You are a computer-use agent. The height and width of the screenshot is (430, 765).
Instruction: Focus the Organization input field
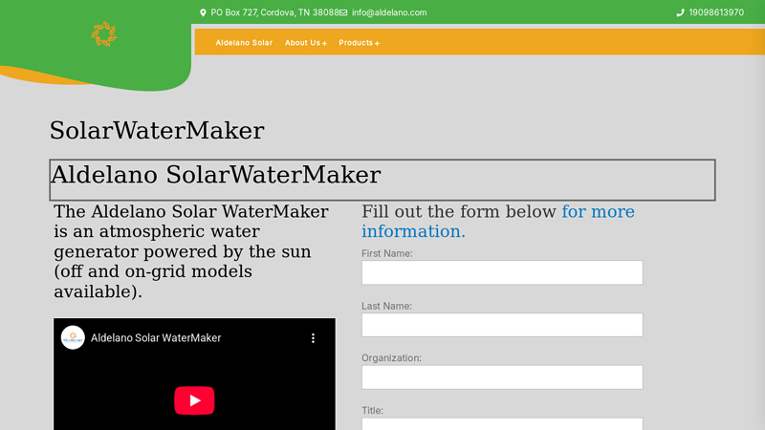[502, 377]
